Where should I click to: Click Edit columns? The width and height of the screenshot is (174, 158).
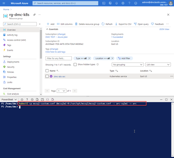click(64, 24)
